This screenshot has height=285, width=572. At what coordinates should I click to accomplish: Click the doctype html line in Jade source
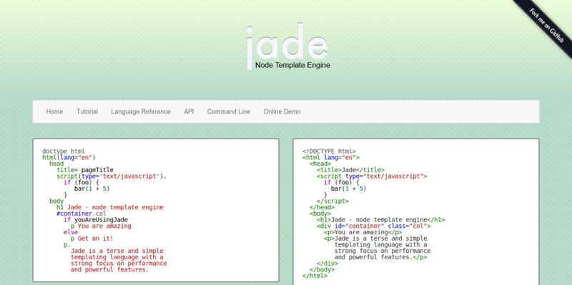tap(64, 151)
